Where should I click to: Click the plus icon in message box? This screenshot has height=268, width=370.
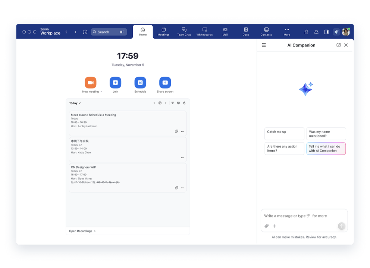click(275, 226)
